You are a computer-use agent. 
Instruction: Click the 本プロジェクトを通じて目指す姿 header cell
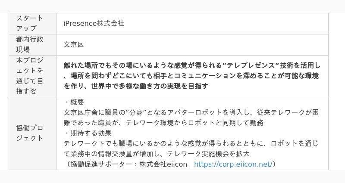30,75
